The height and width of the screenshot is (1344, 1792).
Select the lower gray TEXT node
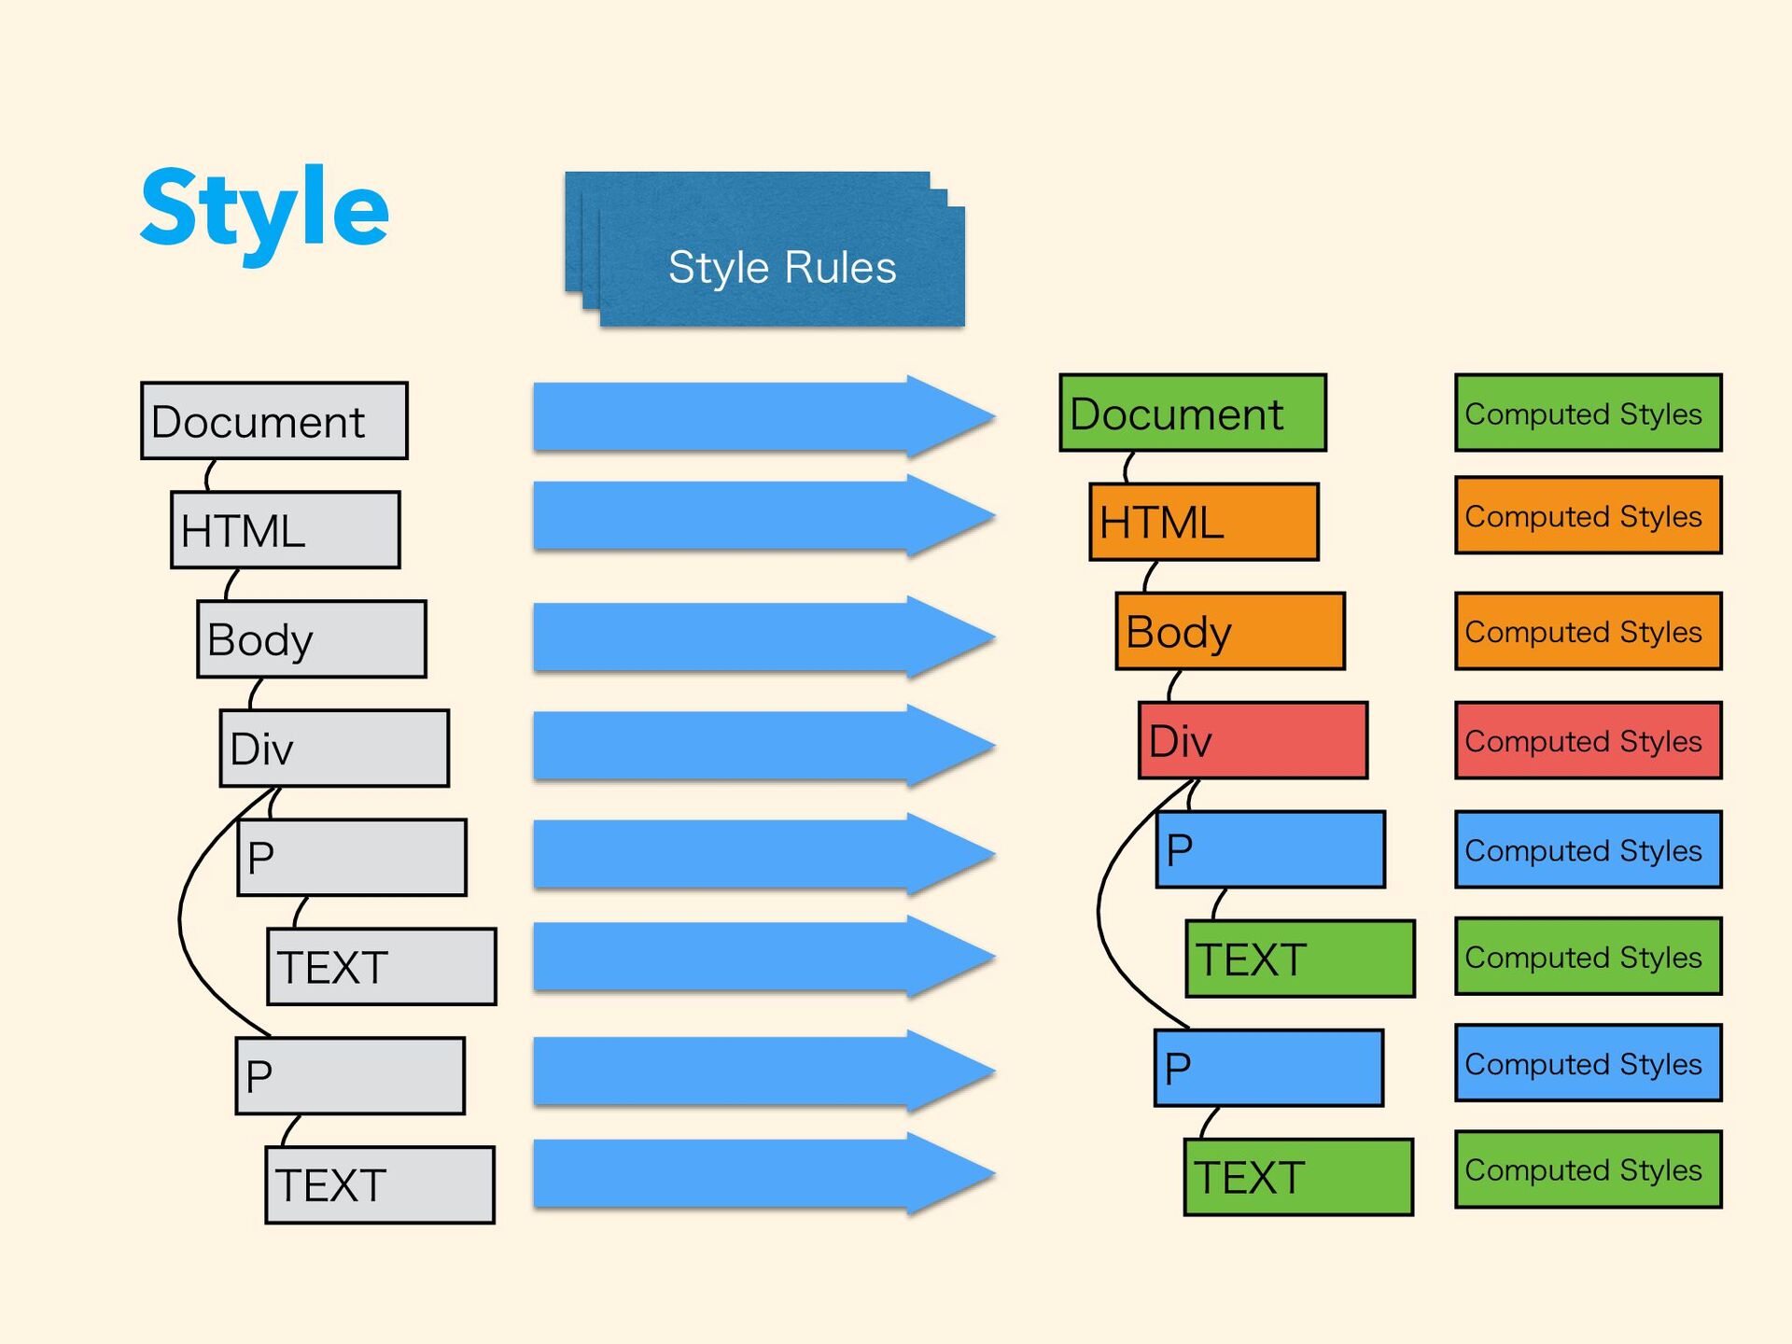click(380, 1185)
